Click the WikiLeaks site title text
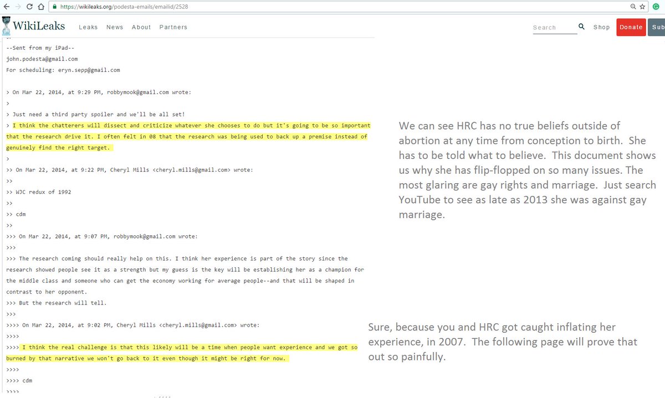The height and width of the screenshot is (398, 665). (38, 26)
